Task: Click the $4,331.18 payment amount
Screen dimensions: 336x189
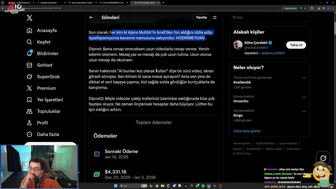Action: [115, 172]
